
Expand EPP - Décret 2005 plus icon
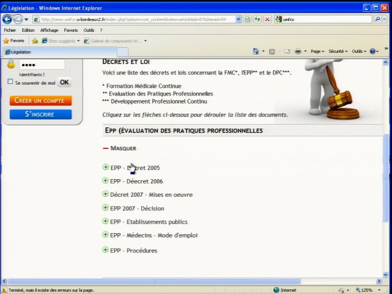[x=105, y=167]
